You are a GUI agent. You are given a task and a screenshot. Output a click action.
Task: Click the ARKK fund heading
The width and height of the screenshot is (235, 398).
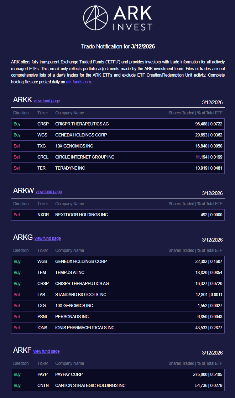tap(22, 100)
